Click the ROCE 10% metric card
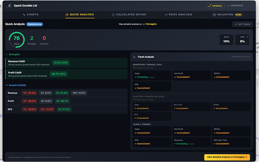The image size is (259, 162). 226,40
